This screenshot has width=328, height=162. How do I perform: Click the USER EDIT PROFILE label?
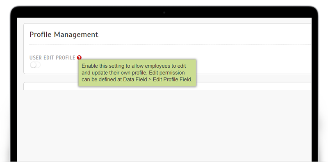tap(52, 58)
